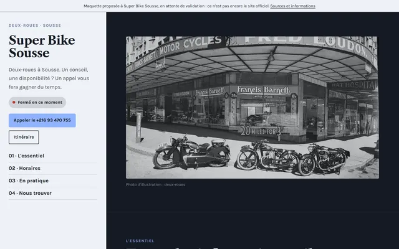Click the 20 MILES FOR 3 sign
The image size is (399, 249).
261,131
